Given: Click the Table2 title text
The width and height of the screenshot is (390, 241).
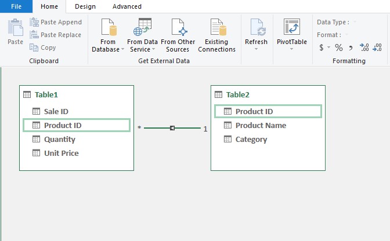Looking at the screenshot, I should pyautogui.click(x=238, y=94).
